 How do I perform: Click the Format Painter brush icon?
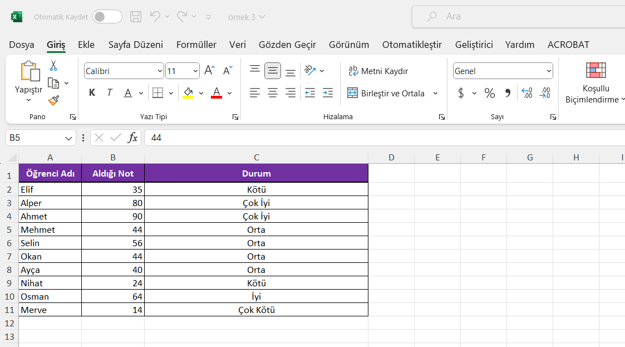pos(53,100)
